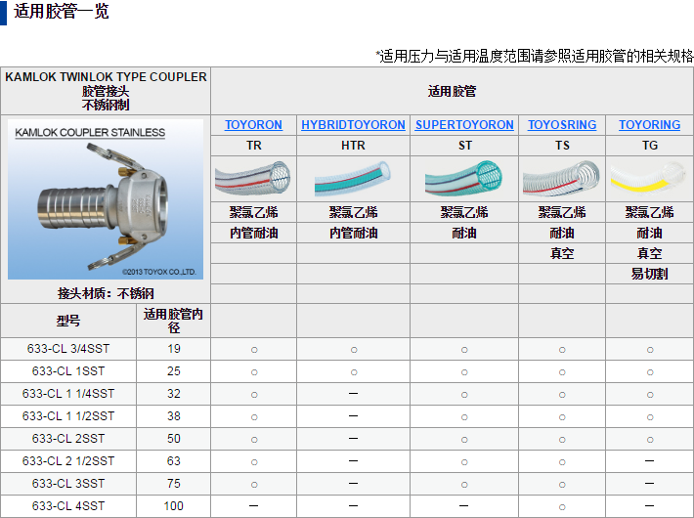
Task: Select model cell 633-CL 1 1/4SST
Action: click(68, 394)
